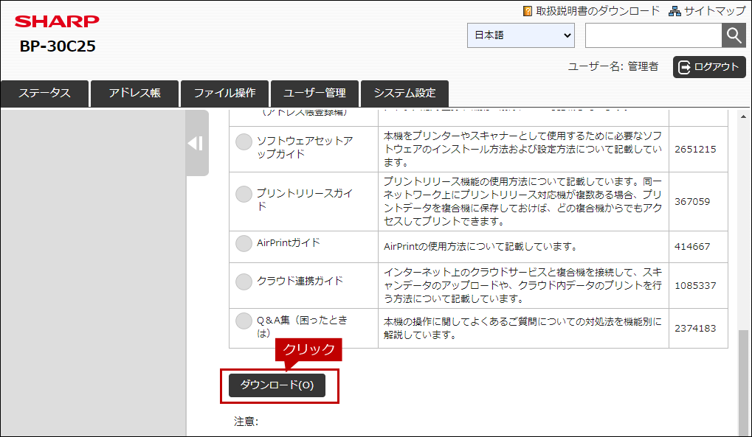Click the file size value 414667
Screen dimensions: 752x437
692,247
